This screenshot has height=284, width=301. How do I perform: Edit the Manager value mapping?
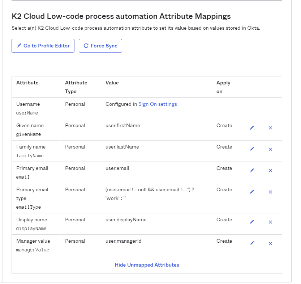[x=252, y=243]
